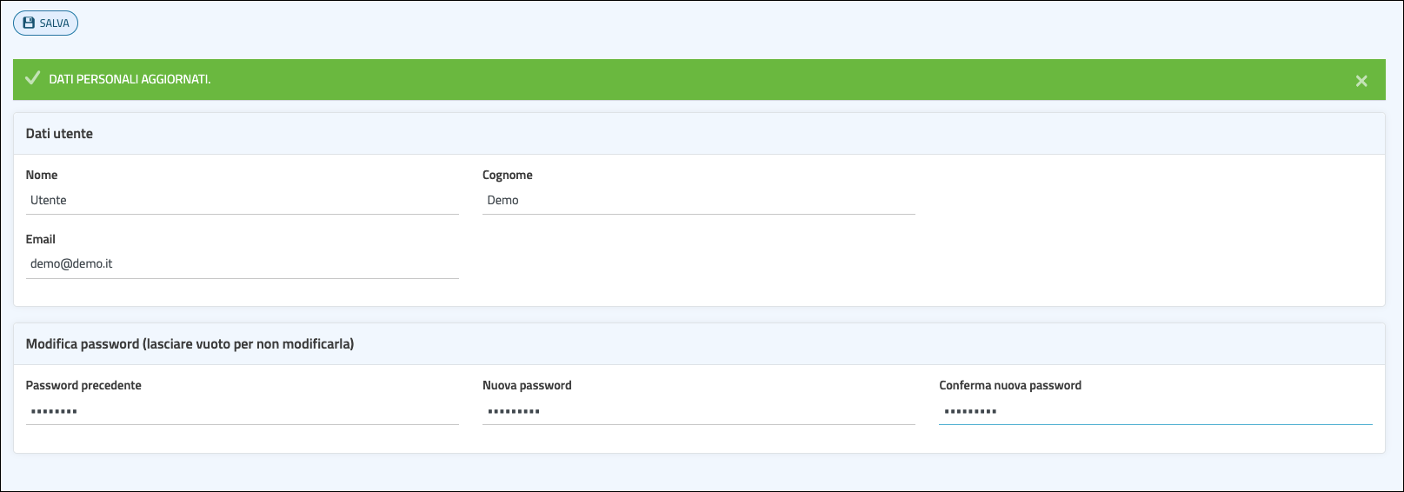Focus the Password precedente input field
1404x492 pixels.
click(242, 411)
